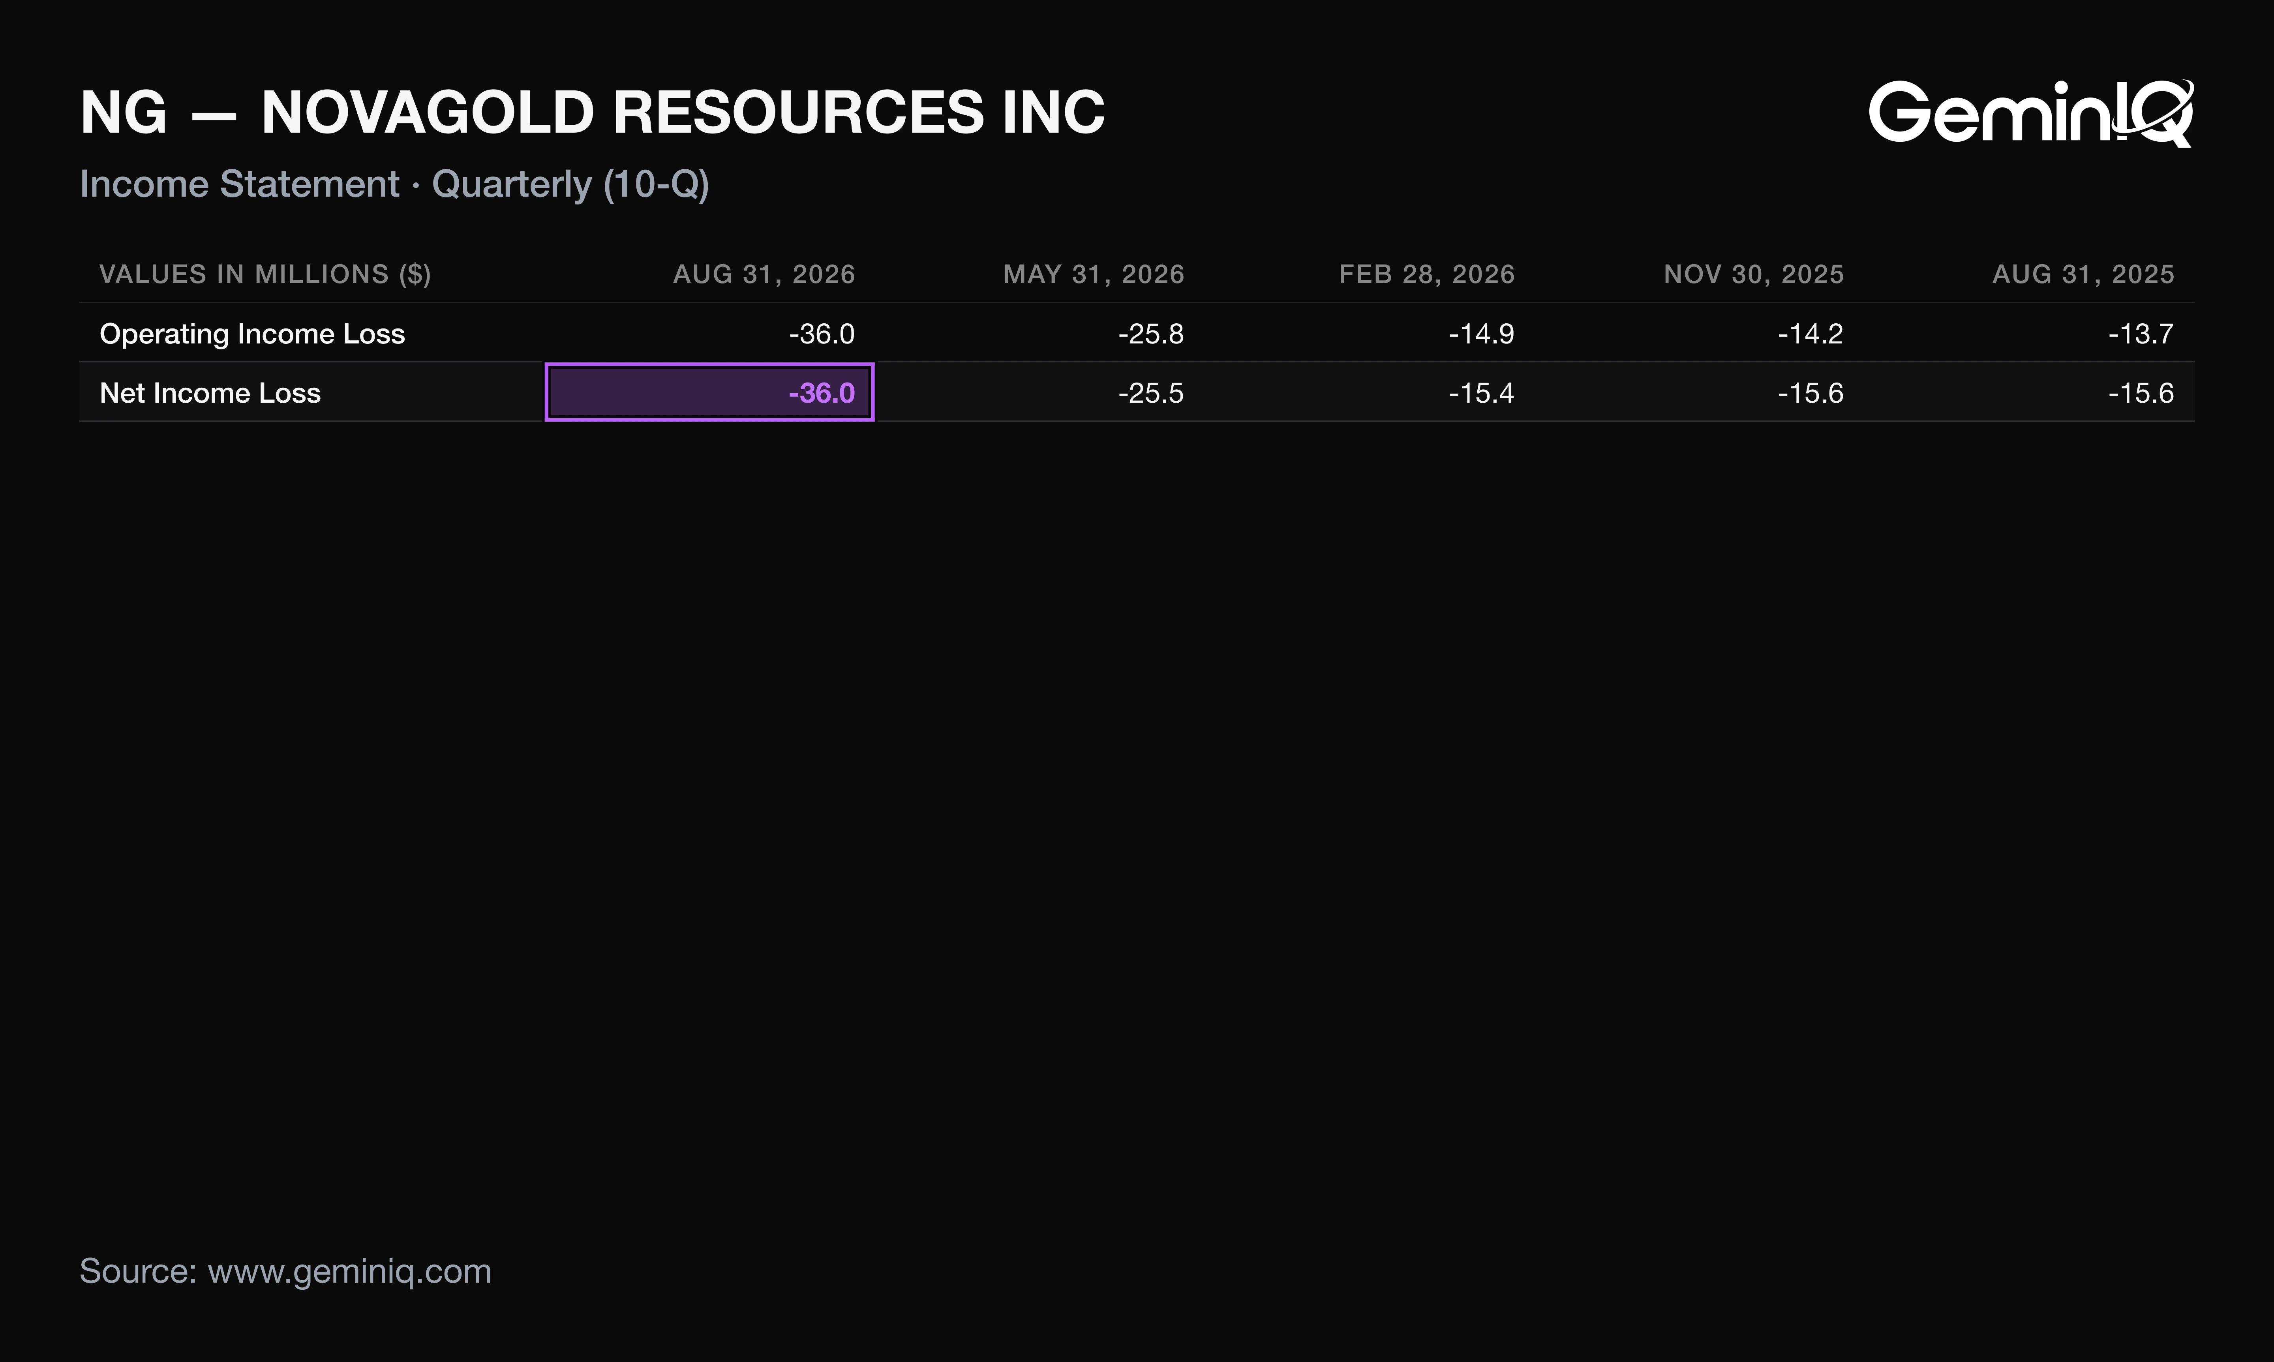Image resolution: width=2274 pixels, height=1362 pixels.
Task: Click Net Income Loss -15.6 under NOV 30, 2025
Action: point(1811,393)
